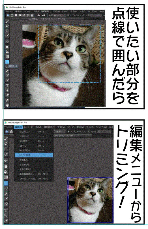The width and height of the screenshot is (148, 229).
Task: Click the speech bubble icon in top toolbar
Action: [16, 15]
